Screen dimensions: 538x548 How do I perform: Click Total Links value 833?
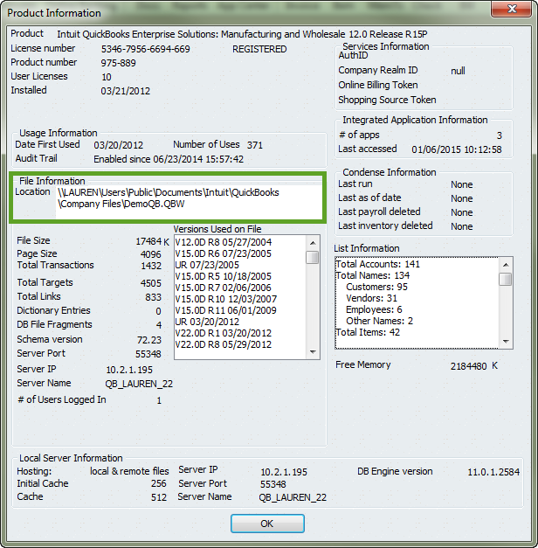coord(154,297)
